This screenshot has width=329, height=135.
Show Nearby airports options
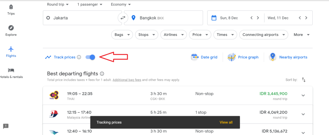tap(288, 57)
